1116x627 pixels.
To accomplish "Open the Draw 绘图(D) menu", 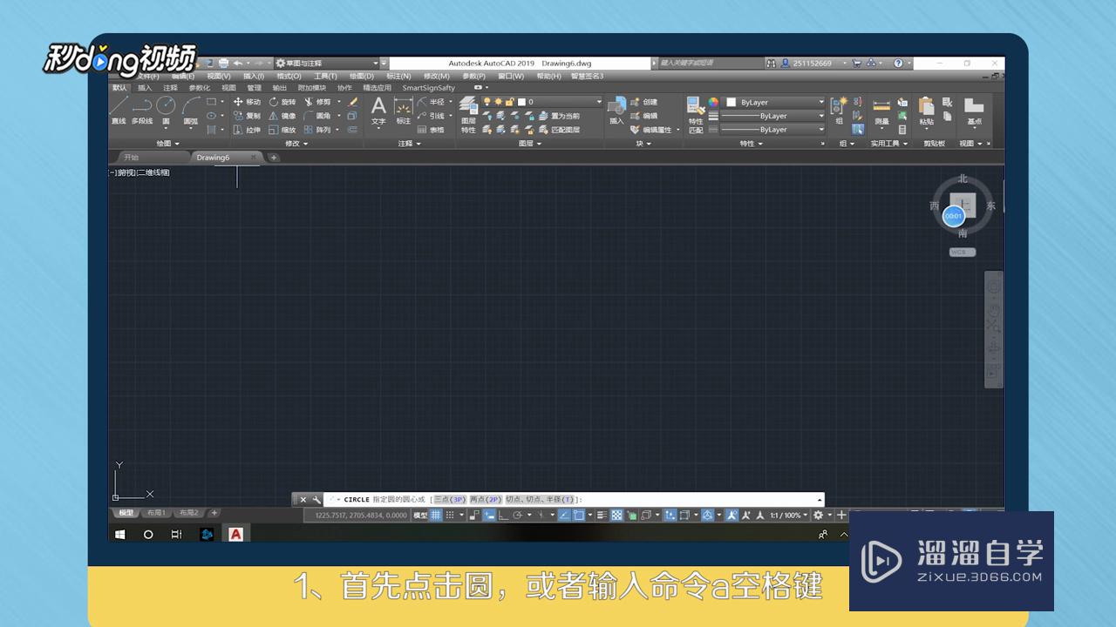I will coord(361,77).
